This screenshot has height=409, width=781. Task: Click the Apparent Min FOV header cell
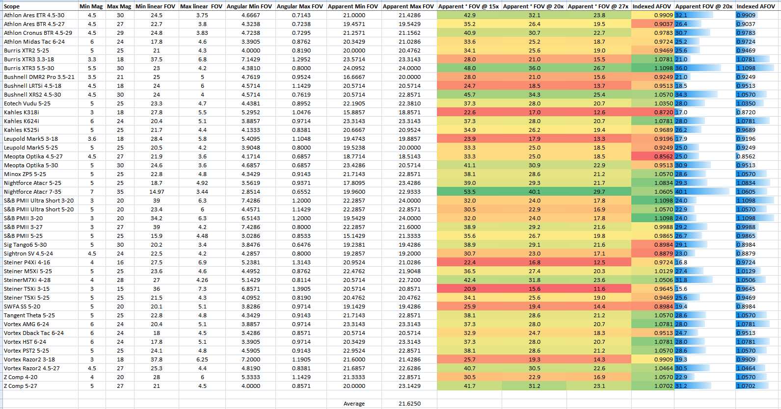tap(353, 6)
